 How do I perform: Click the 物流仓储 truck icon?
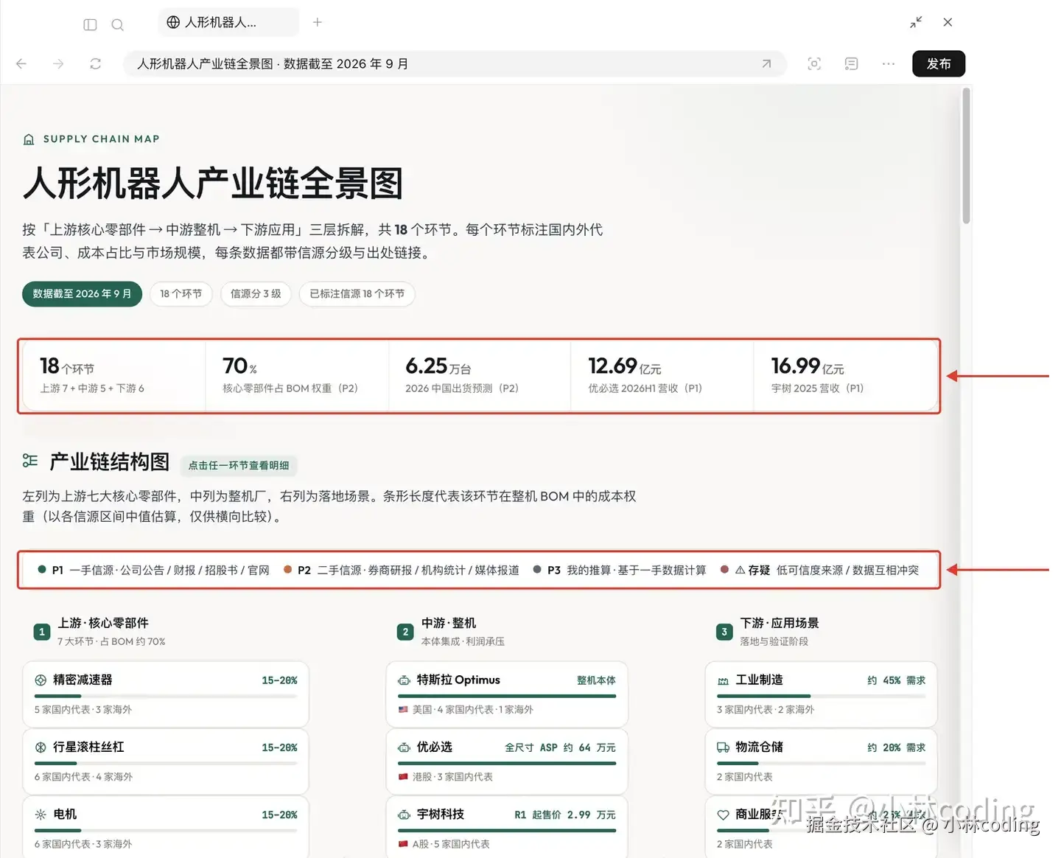click(x=724, y=747)
